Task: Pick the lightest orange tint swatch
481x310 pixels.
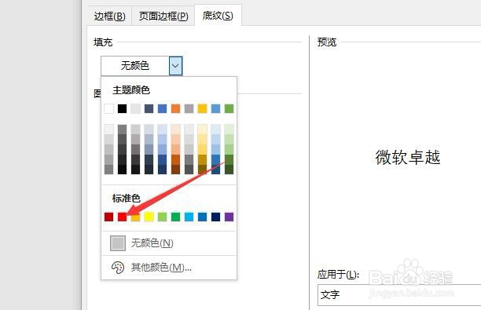Action: pos(175,129)
